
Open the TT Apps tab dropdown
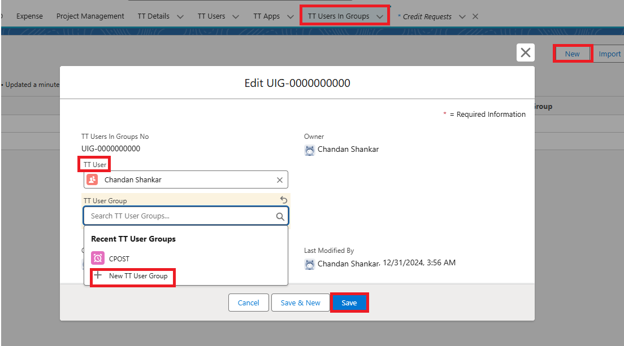coord(291,17)
